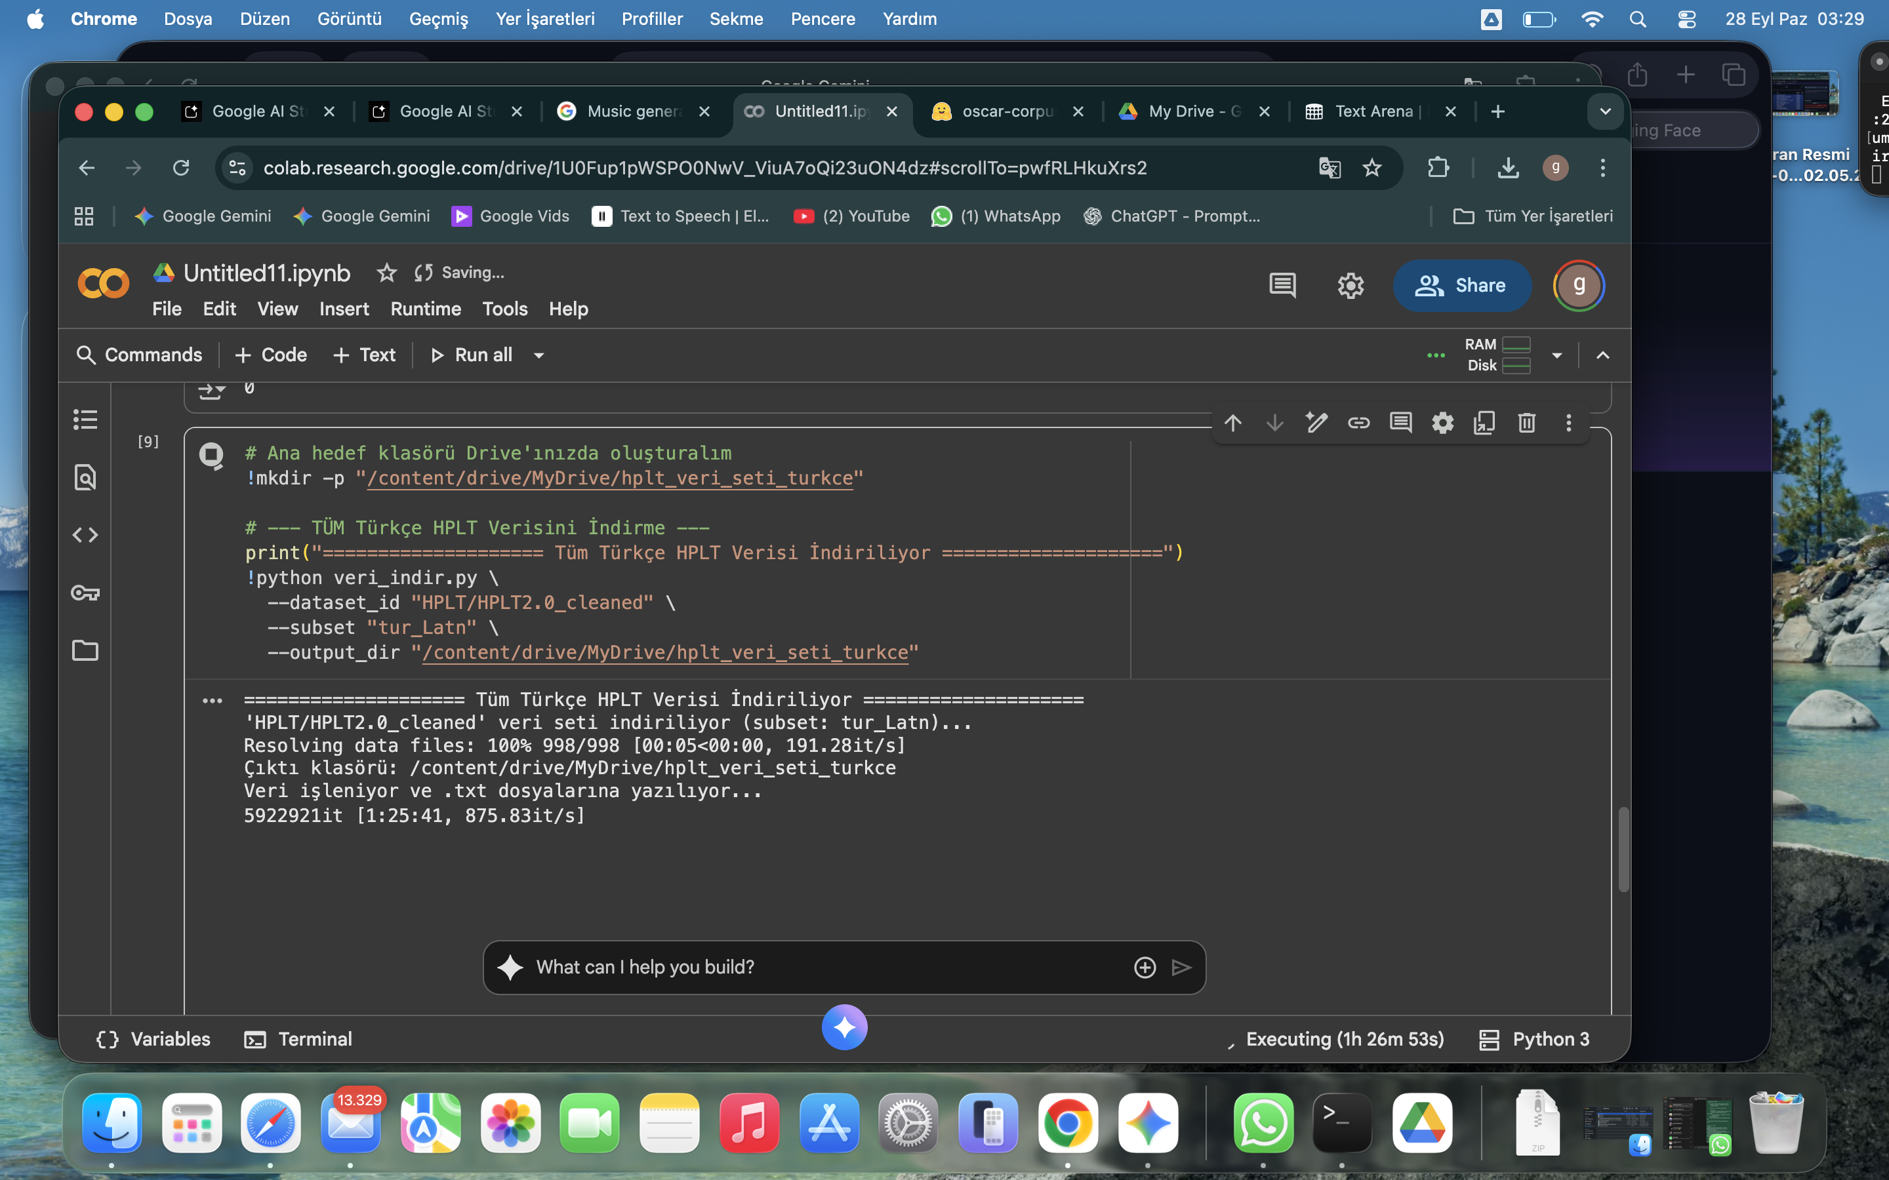This screenshot has width=1889, height=1180.
Task: Move cell up with arrow icon
Action: pyautogui.click(x=1232, y=423)
